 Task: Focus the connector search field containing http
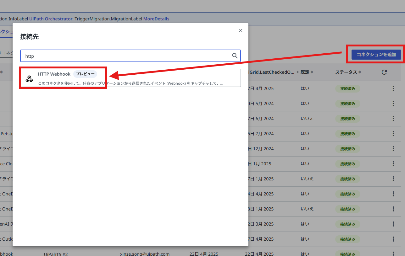click(130, 56)
